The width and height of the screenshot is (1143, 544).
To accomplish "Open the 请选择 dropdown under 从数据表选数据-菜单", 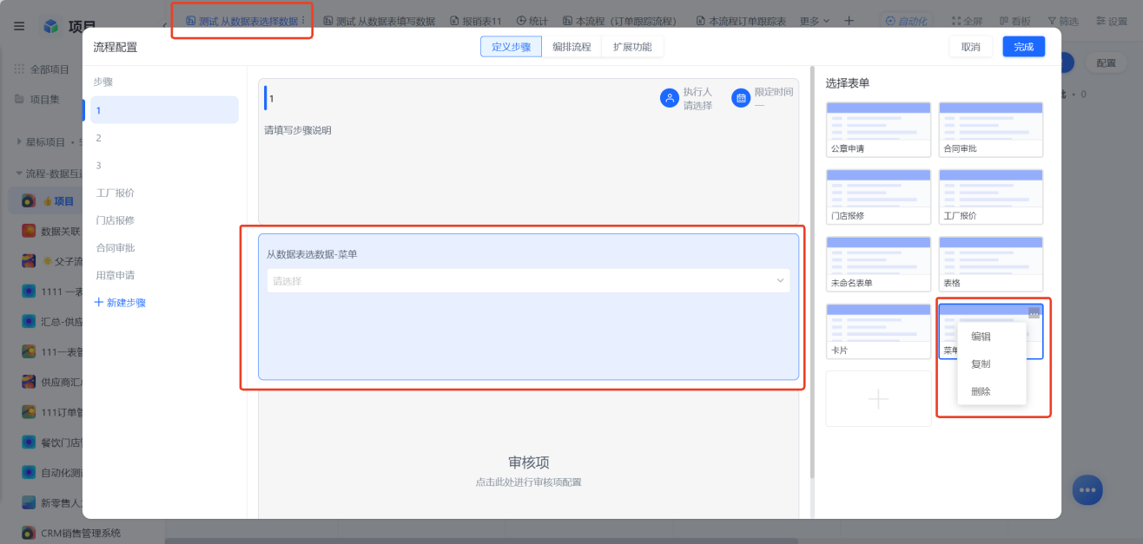I will [528, 281].
